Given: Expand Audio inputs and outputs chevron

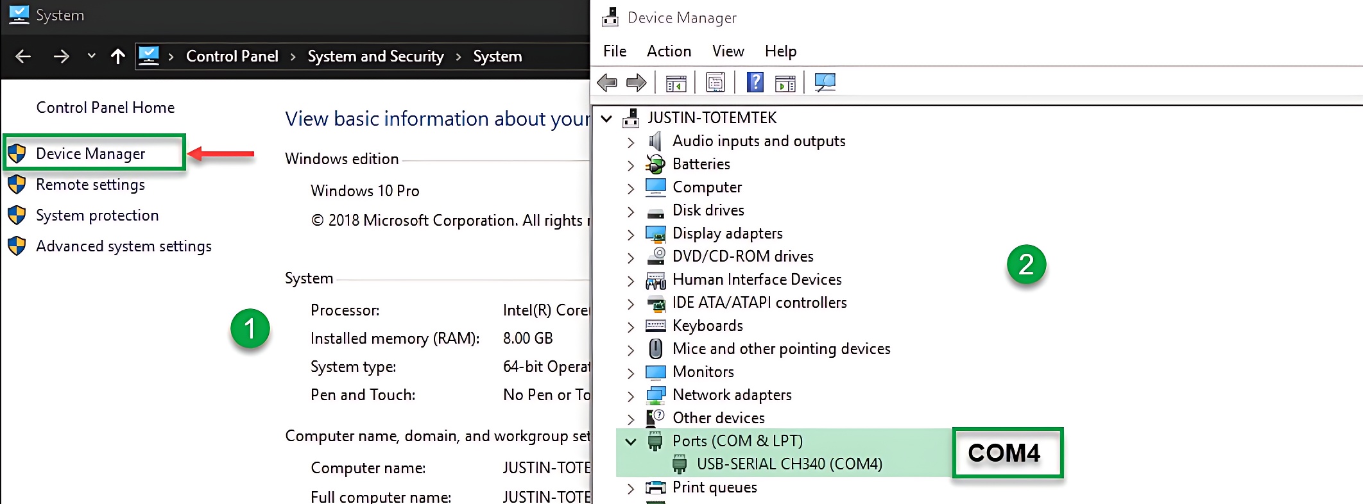Looking at the screenshot, I should point(631,142).
